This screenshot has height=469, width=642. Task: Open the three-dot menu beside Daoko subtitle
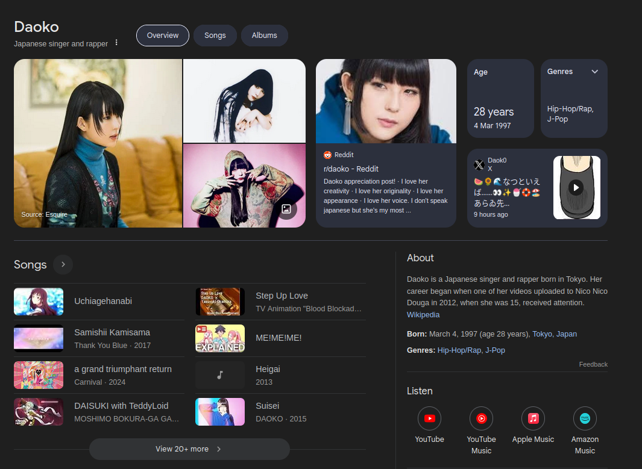[116, 43]
